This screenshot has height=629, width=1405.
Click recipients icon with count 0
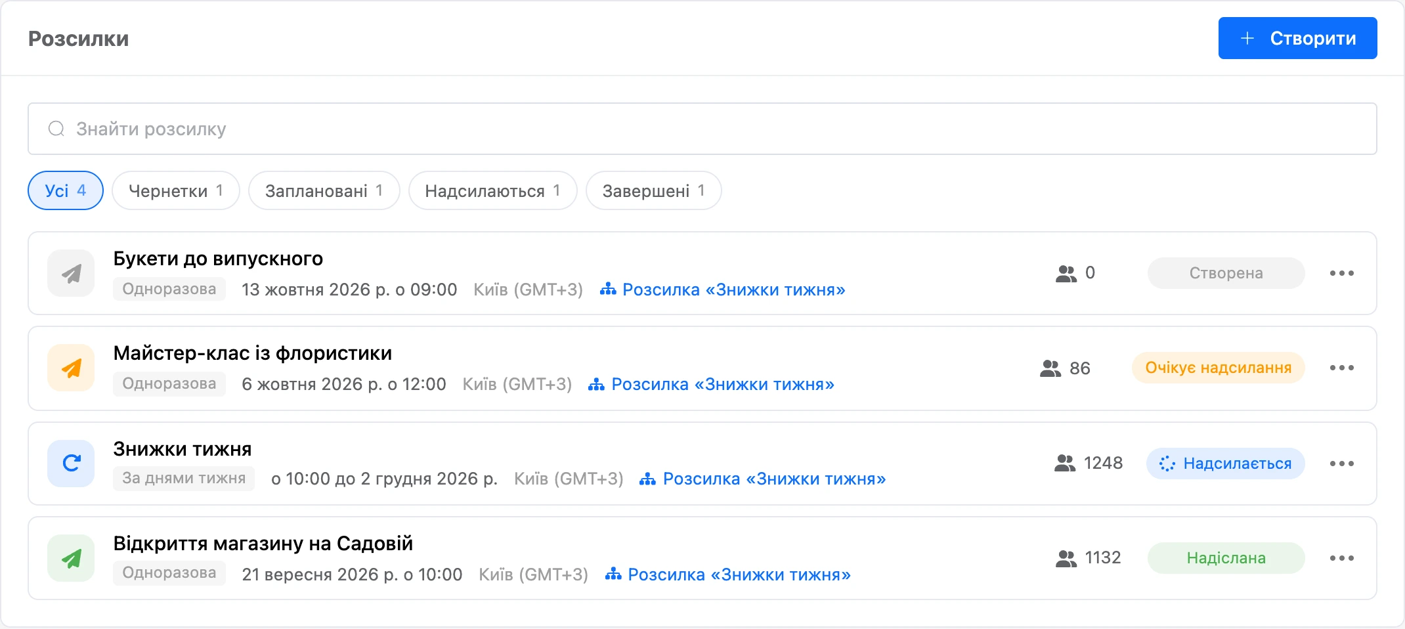[1066, 273]
